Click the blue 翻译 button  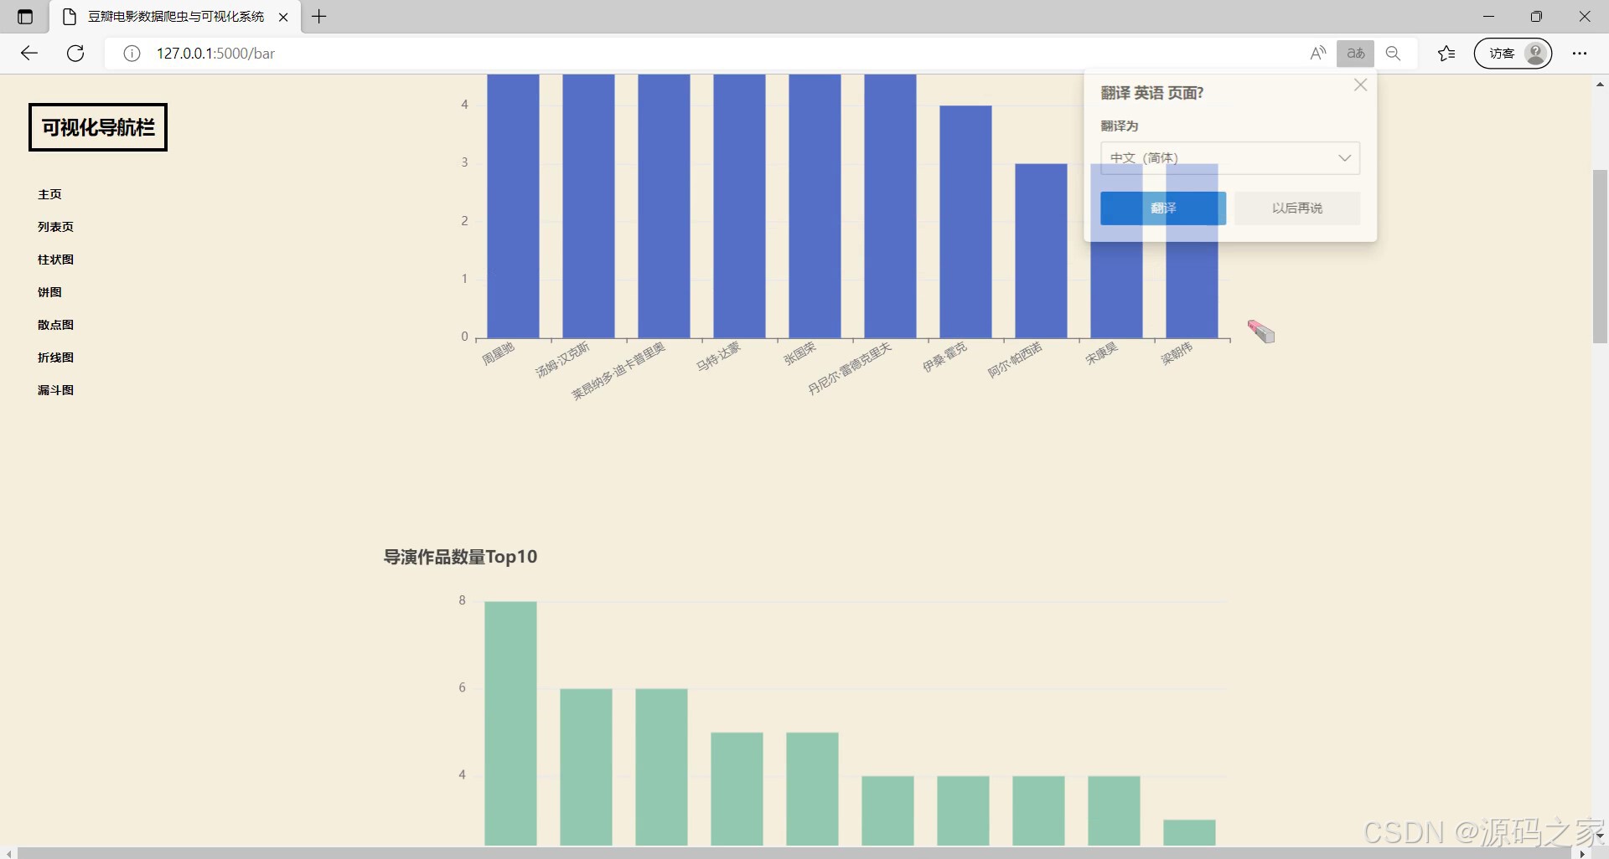click(1163, 208)
